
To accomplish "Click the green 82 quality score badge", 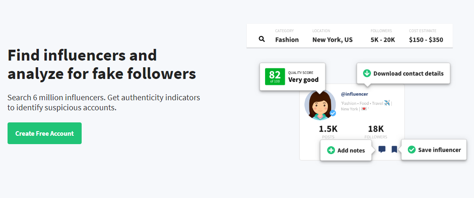I will click(275, 76).
